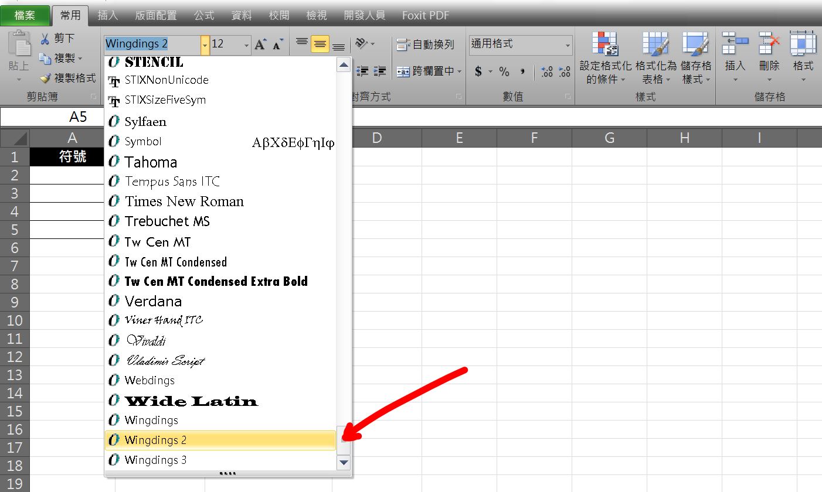Open the Merge and Center (跨欄置中) dropdown arrow

(460, 71)
